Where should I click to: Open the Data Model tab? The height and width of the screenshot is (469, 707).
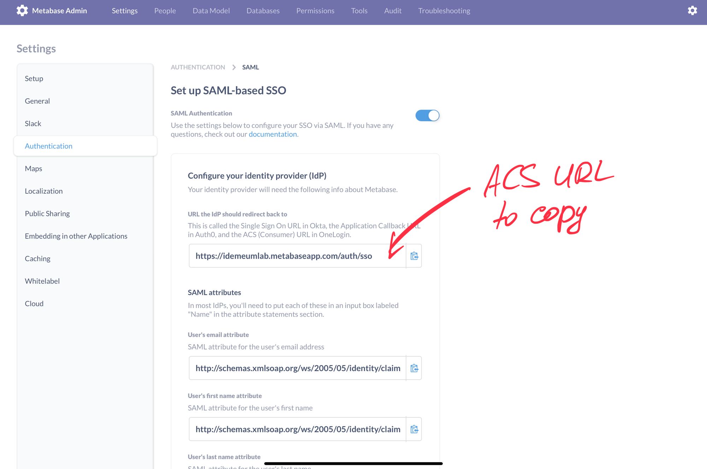click(211, 11)
